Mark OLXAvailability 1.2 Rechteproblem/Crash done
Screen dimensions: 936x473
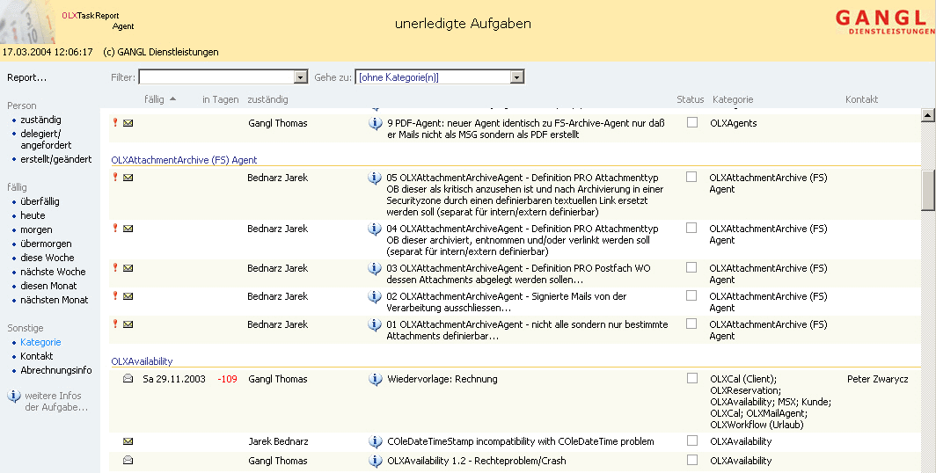[x=692, y=460]
